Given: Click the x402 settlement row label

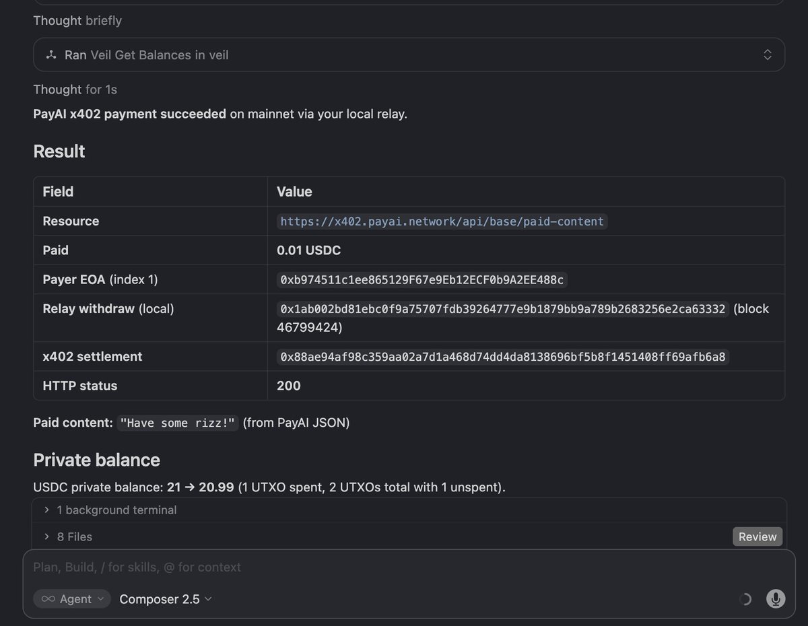Looking at the screenshot, I should (x=92, y=357).
